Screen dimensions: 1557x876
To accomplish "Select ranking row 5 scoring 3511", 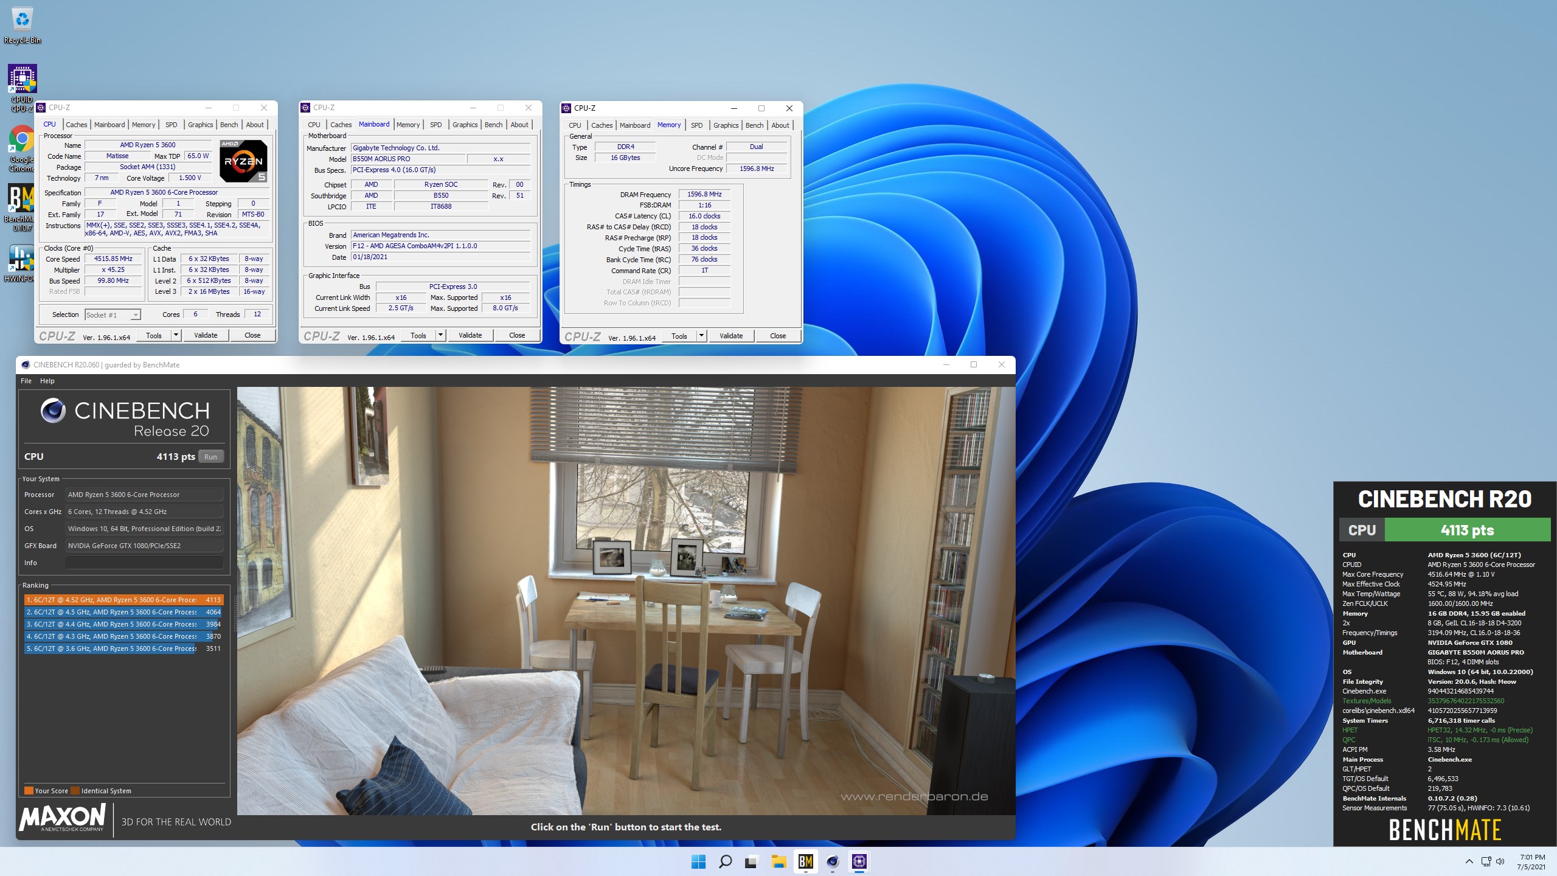I will [123, 648].
